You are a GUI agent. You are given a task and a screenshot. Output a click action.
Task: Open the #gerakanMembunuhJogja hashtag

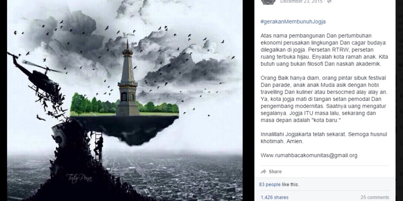pos(293,22)
